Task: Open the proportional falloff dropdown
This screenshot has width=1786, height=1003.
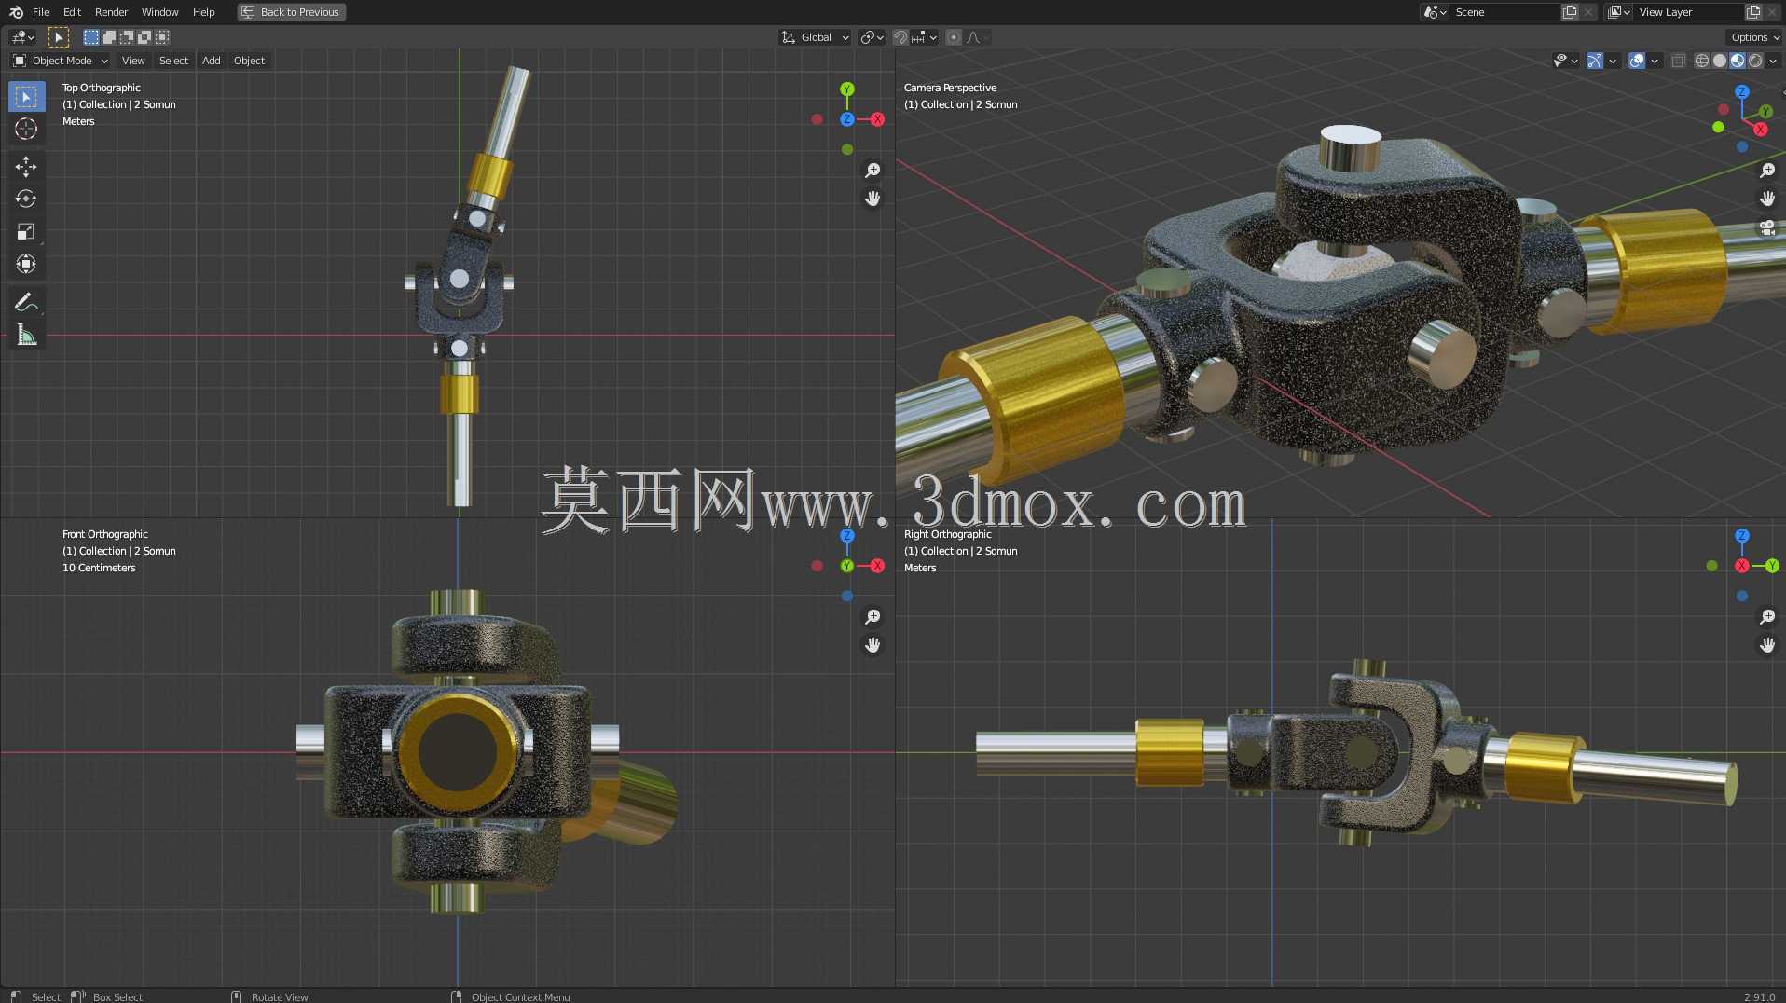Action: (978, 37)
